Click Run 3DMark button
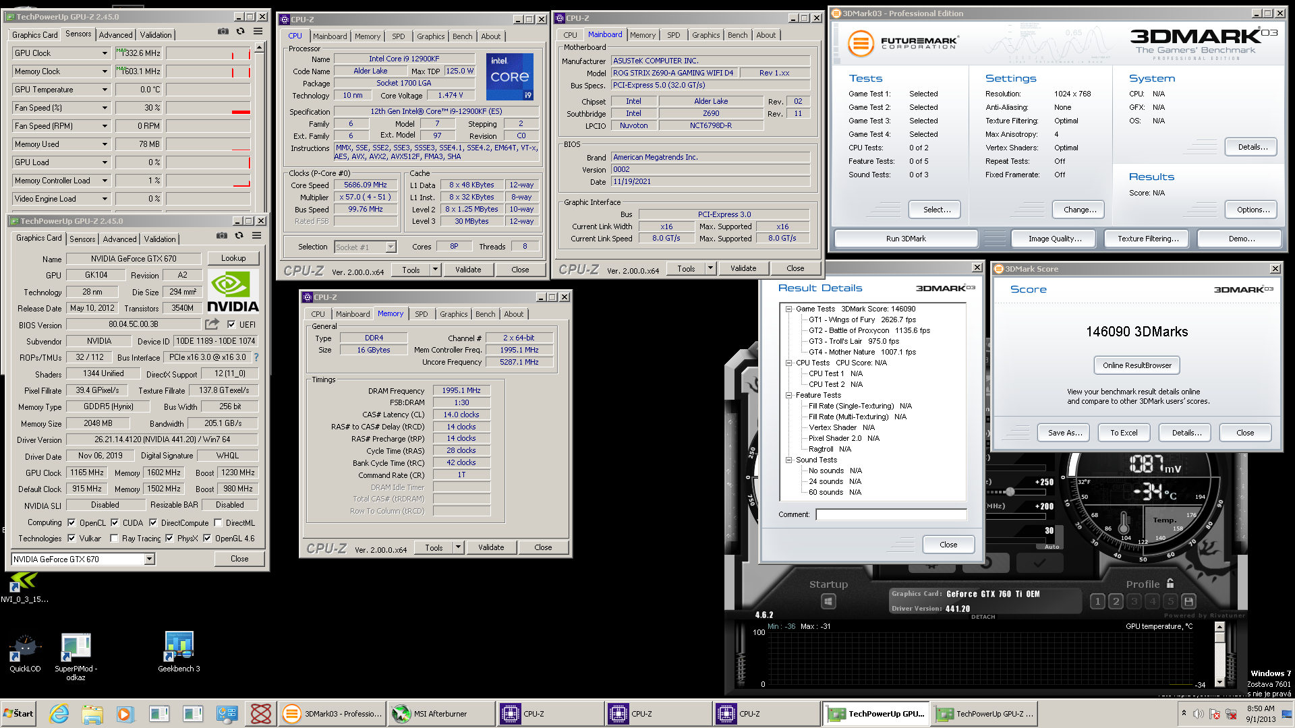This screenshot has width=1295, height=728. point(906,239)
